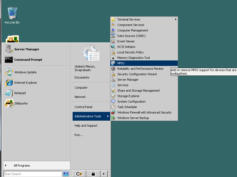Open the All Programs menu
Image resolution: width=237 pixels, height=177 pixels.
point(22,165)
